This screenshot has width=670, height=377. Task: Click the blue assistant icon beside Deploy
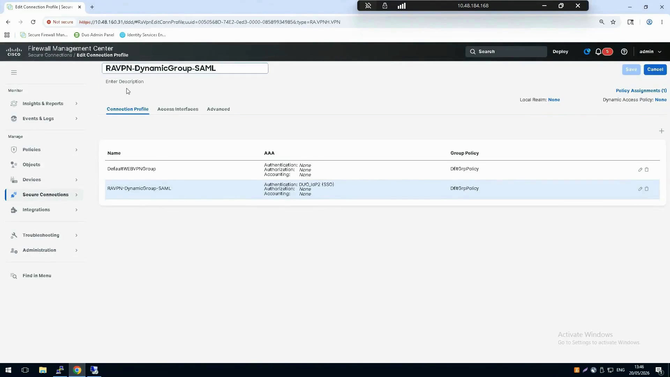[x=587, y=52]
